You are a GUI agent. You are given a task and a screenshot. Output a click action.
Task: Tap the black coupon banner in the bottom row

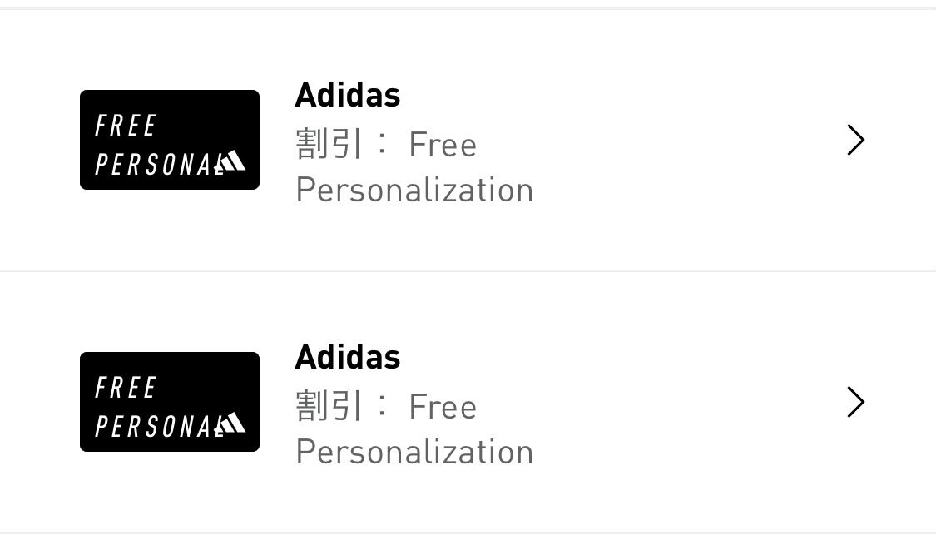[x=169, y=402]
